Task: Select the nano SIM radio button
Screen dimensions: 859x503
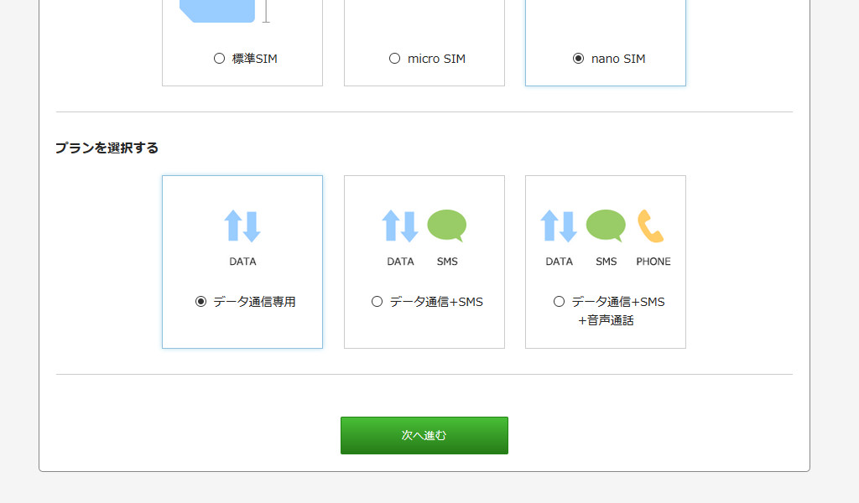Action: (578, 59)
